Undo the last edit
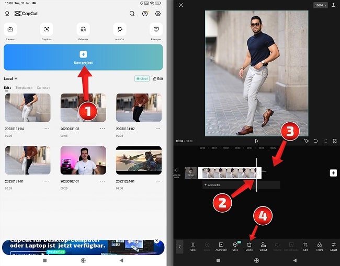This screenshot has height=266, width=340. [316, 141]
